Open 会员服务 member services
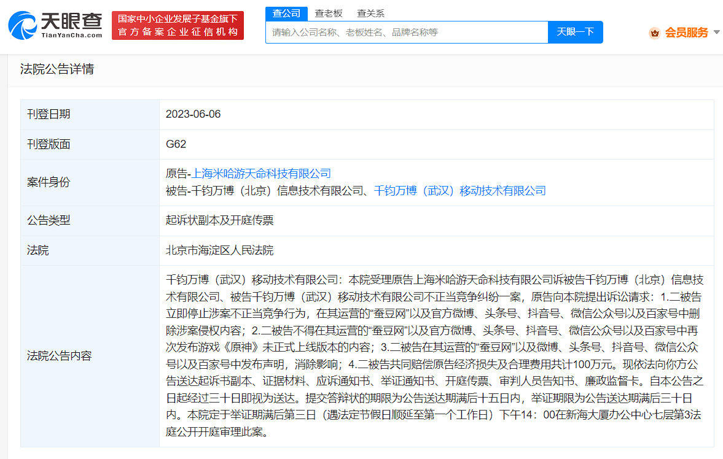The height and width of the screenshot is (459, 723). coord(686,33)
